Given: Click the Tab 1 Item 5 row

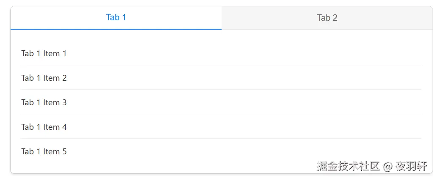Looking at the screenshot, I should [44, 152].
